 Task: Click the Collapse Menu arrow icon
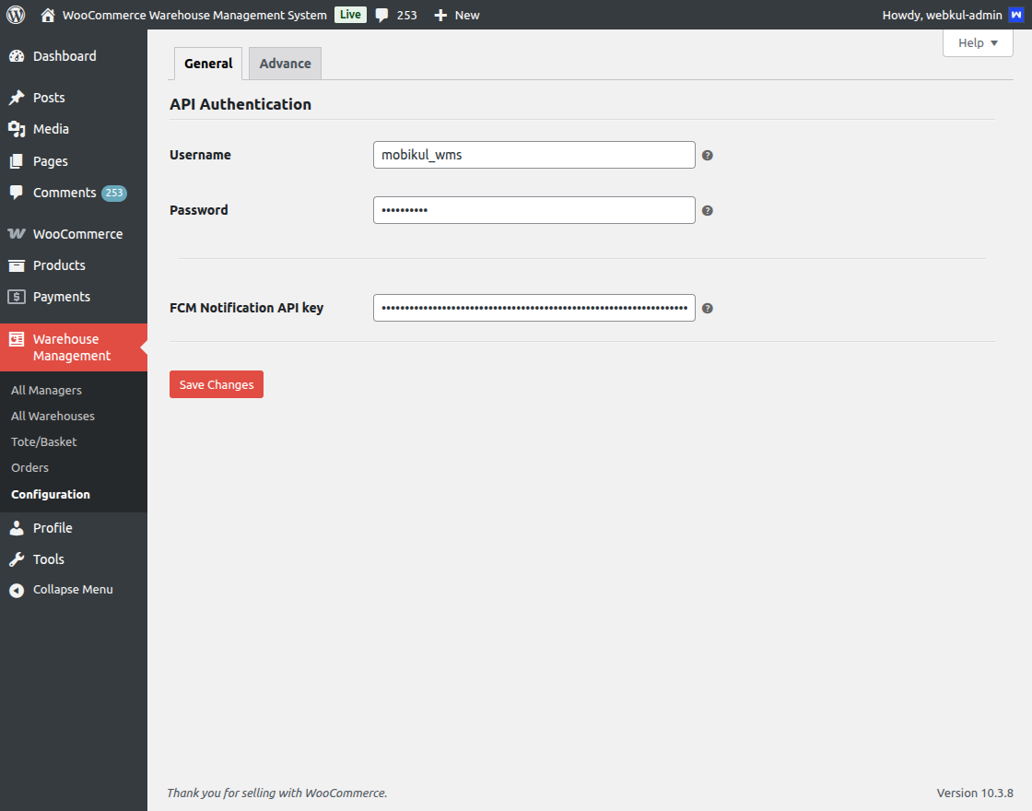tap(17, 591)
